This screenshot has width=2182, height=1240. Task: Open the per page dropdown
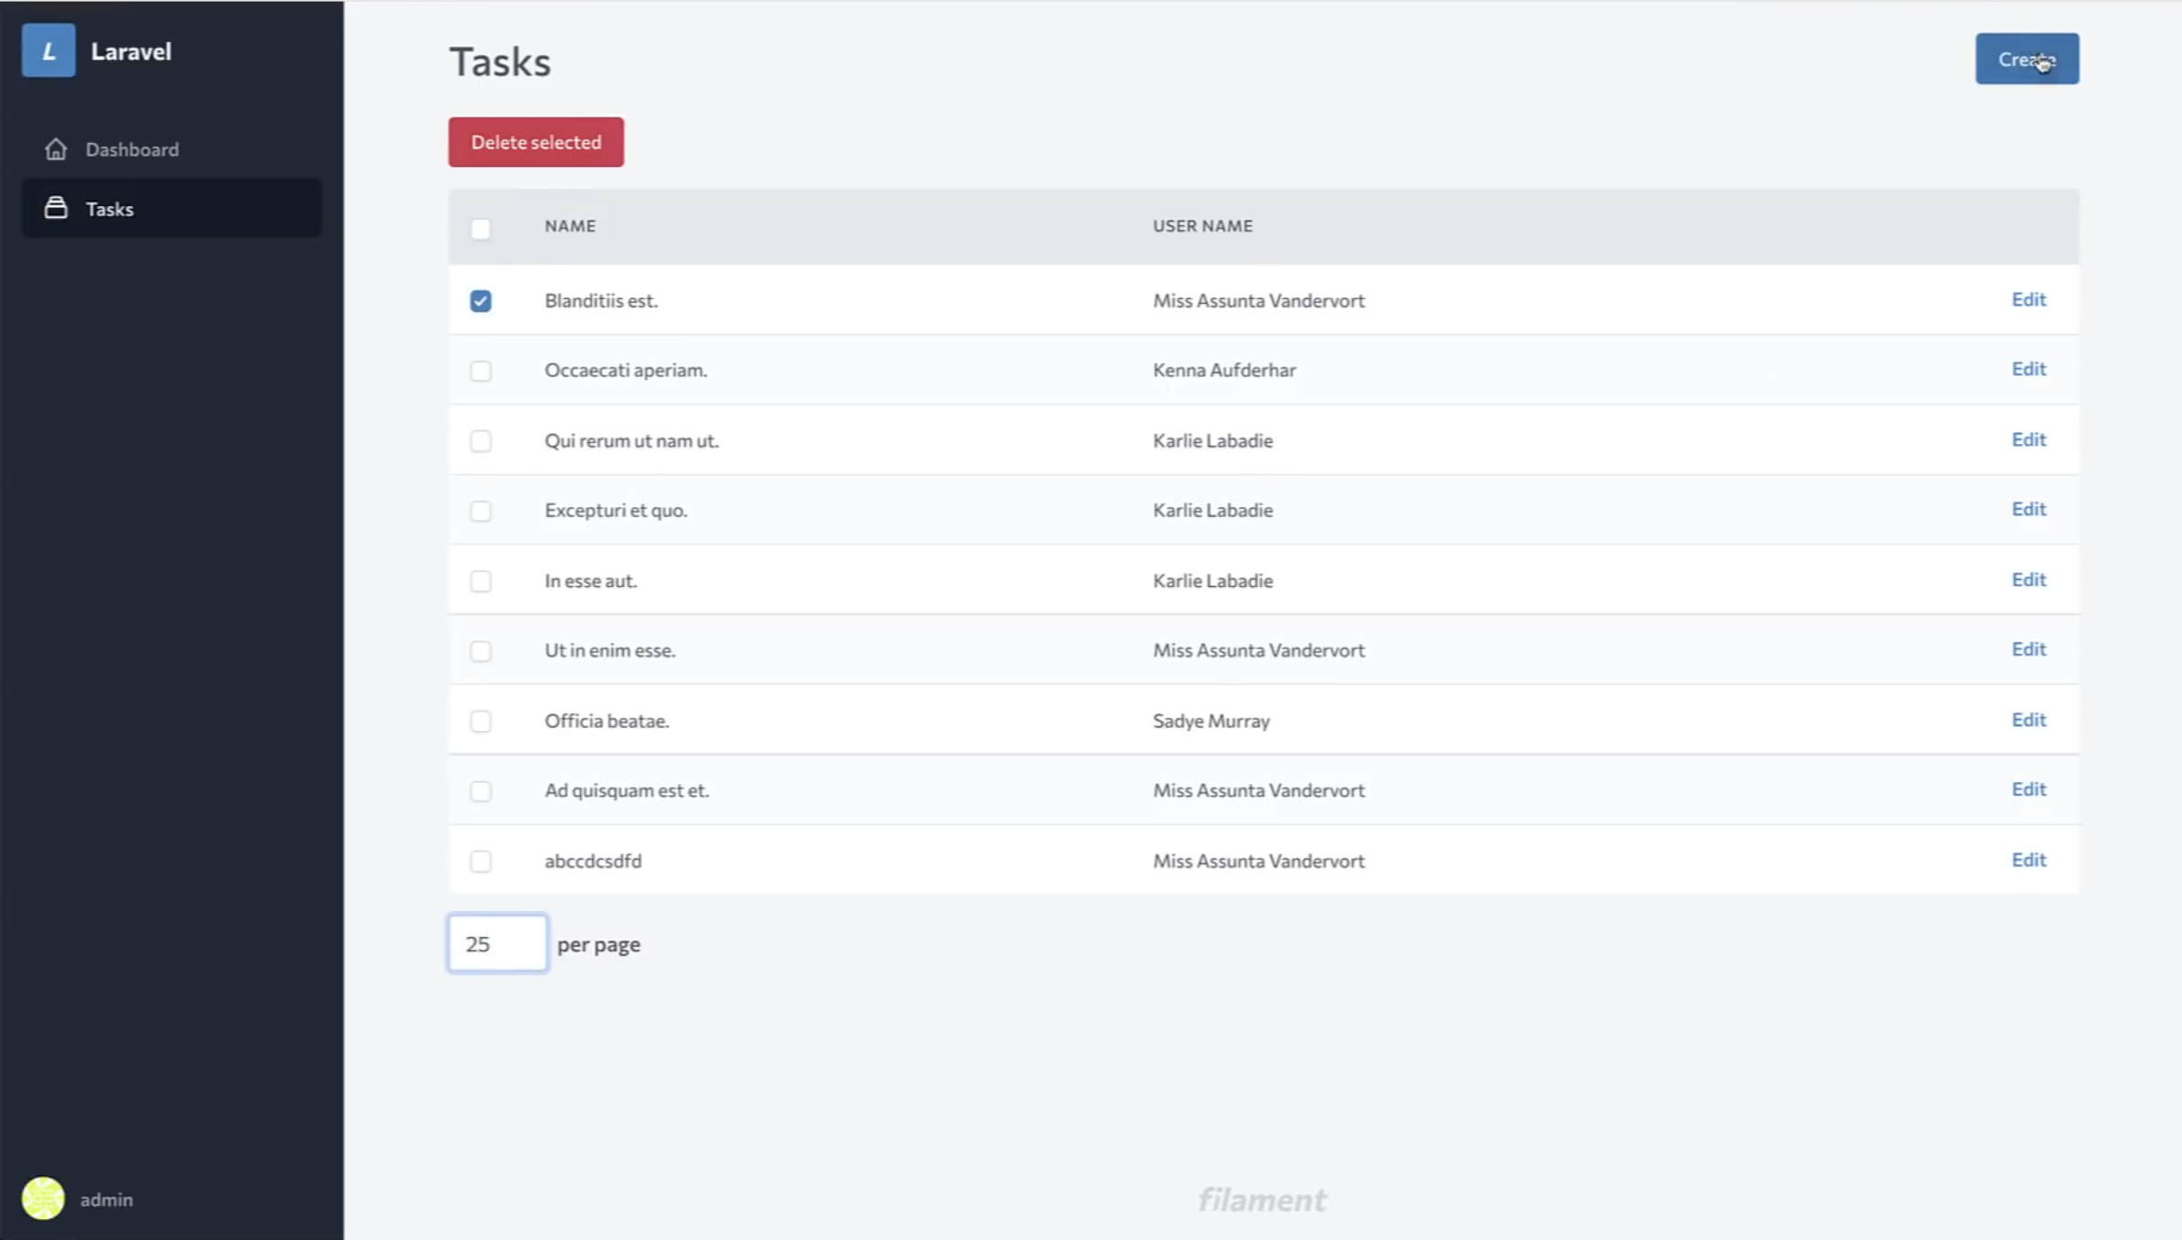click(x=497, y=944)
